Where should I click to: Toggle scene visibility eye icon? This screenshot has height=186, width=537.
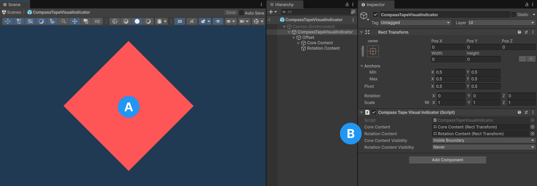pos(218,21)
